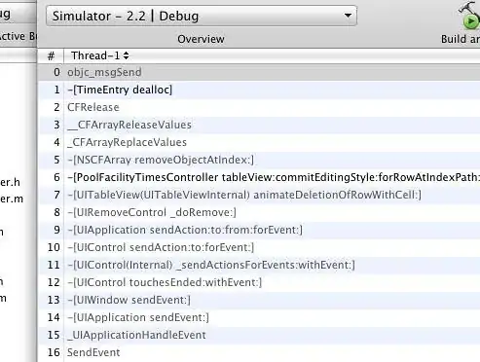Image resolution: width=480 pixels, height=362 pixels.
Task: Select the animateDeletionOfRowWithCell: frame
Action: [x=259, y=195]
